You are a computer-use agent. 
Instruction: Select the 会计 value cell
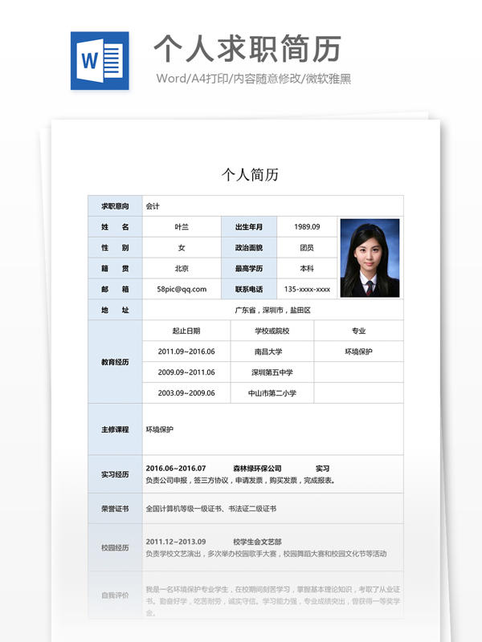click(273, 206)
